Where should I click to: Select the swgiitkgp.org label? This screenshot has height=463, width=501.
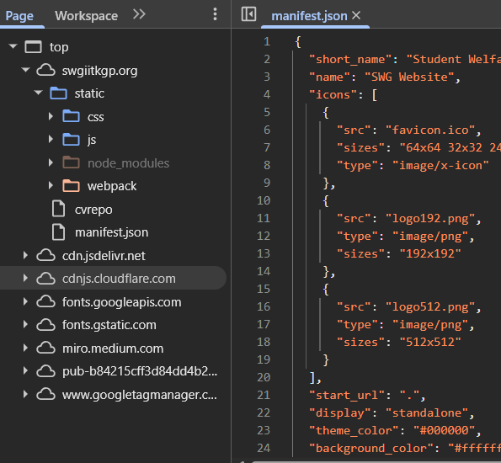click(x=99, y=71)
